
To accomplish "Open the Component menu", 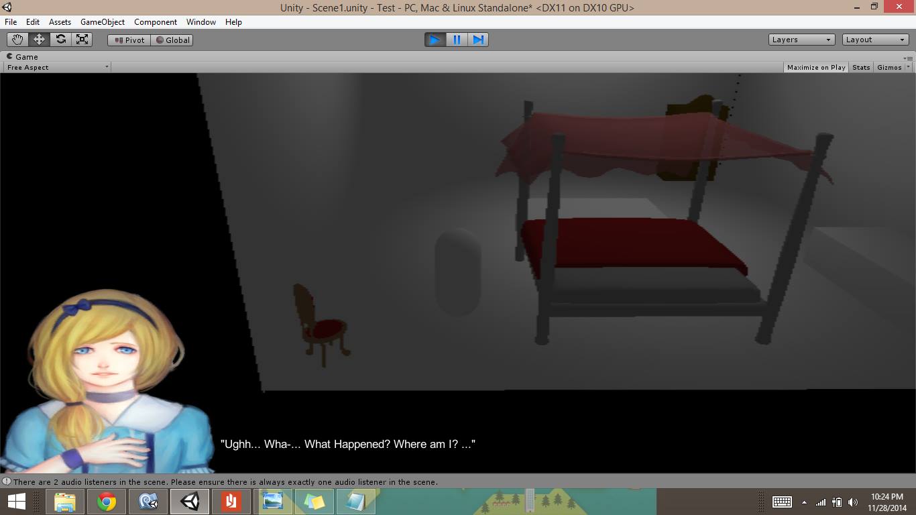I will pyautogui.click(x=156, y=22).
